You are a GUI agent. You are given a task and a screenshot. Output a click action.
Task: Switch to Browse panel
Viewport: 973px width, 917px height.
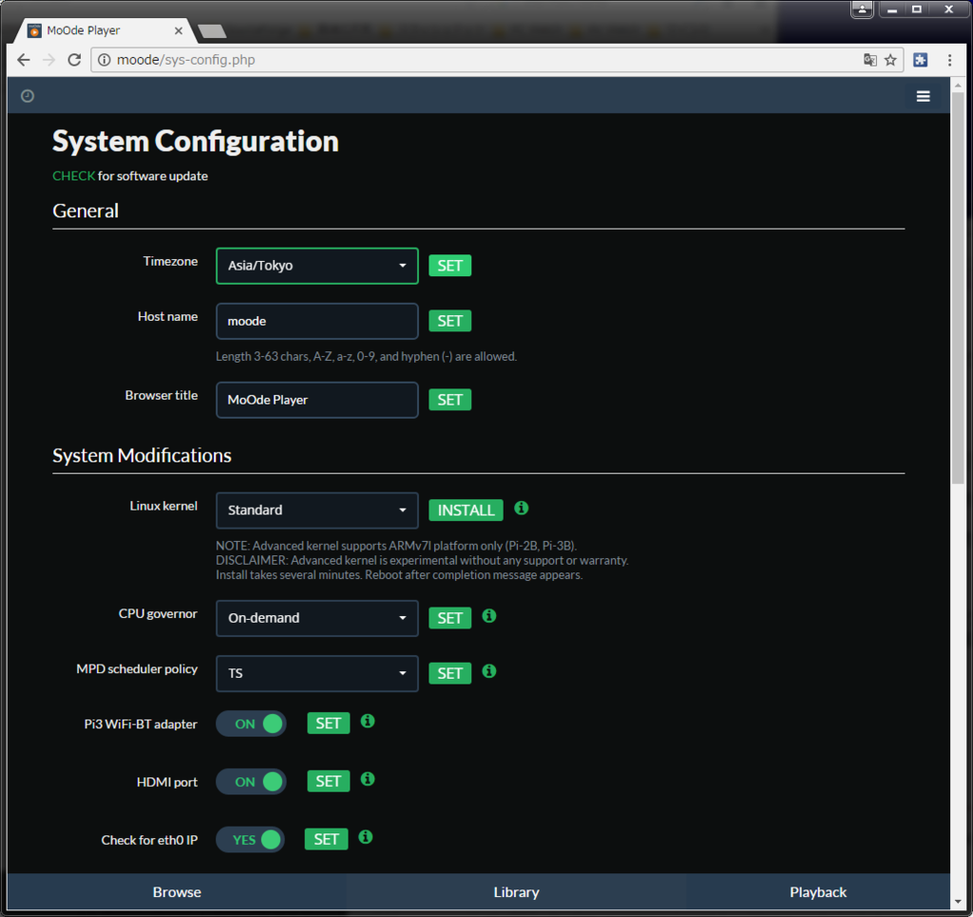[177, 891]
